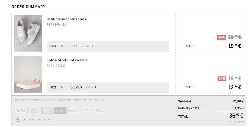Choose the Bershka Gift Card icon

tap(86, 111)
